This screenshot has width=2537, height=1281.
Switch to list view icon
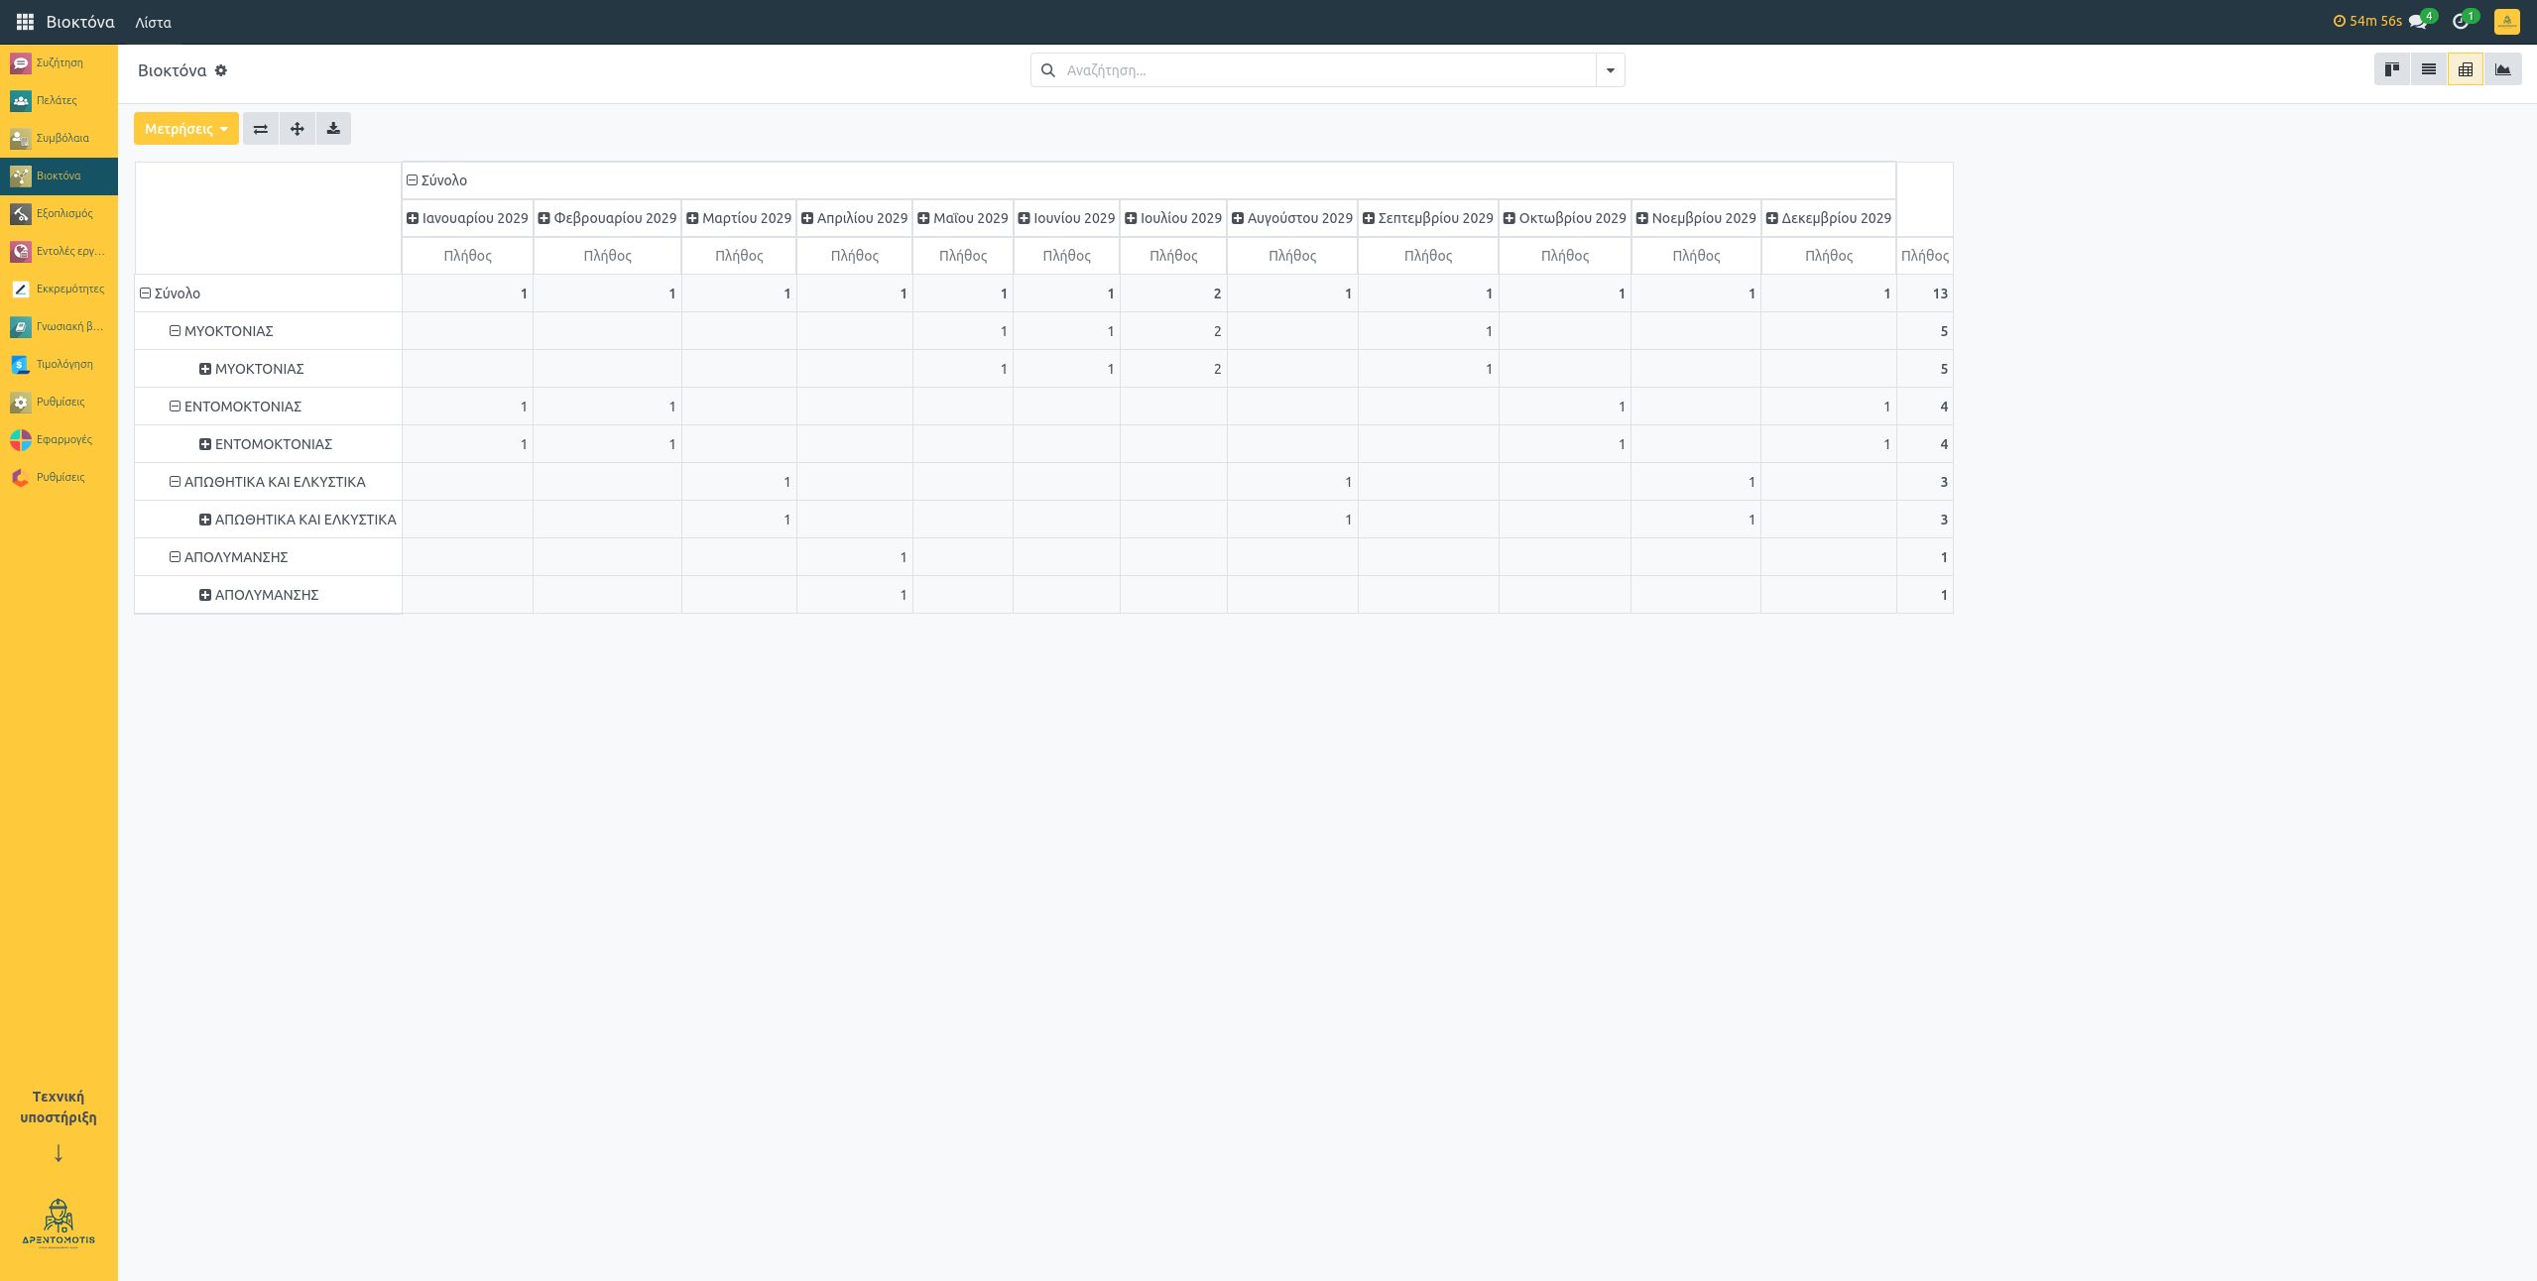pyautogui.click(x=2428, y=69)
